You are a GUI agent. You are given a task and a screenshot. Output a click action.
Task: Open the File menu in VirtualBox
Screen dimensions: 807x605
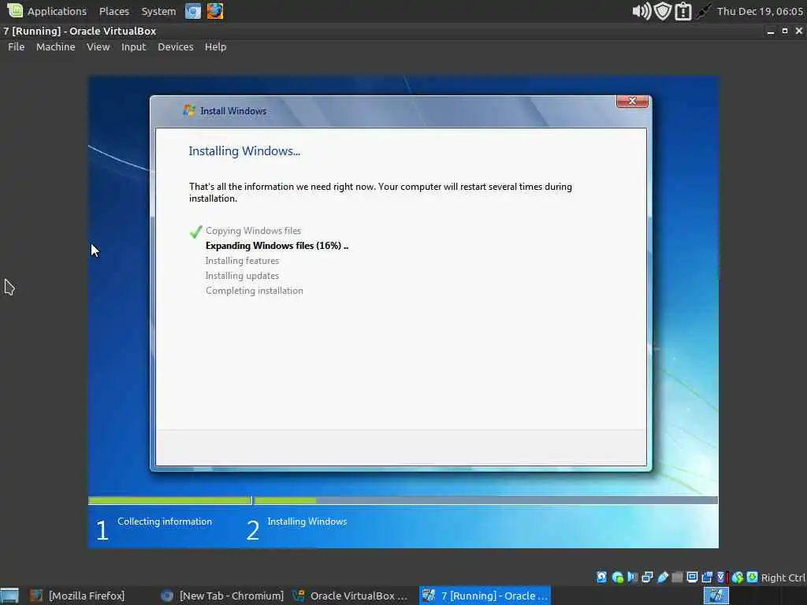(x=16, y=46)
